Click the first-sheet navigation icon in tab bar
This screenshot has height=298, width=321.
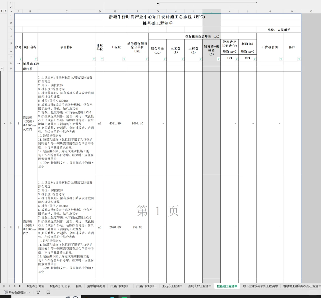(x=4, y=286)
